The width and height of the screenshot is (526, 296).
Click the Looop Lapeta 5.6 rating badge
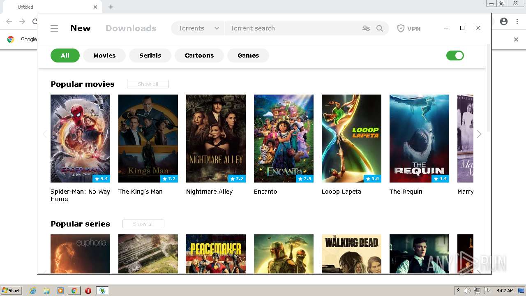coord(373,179)
